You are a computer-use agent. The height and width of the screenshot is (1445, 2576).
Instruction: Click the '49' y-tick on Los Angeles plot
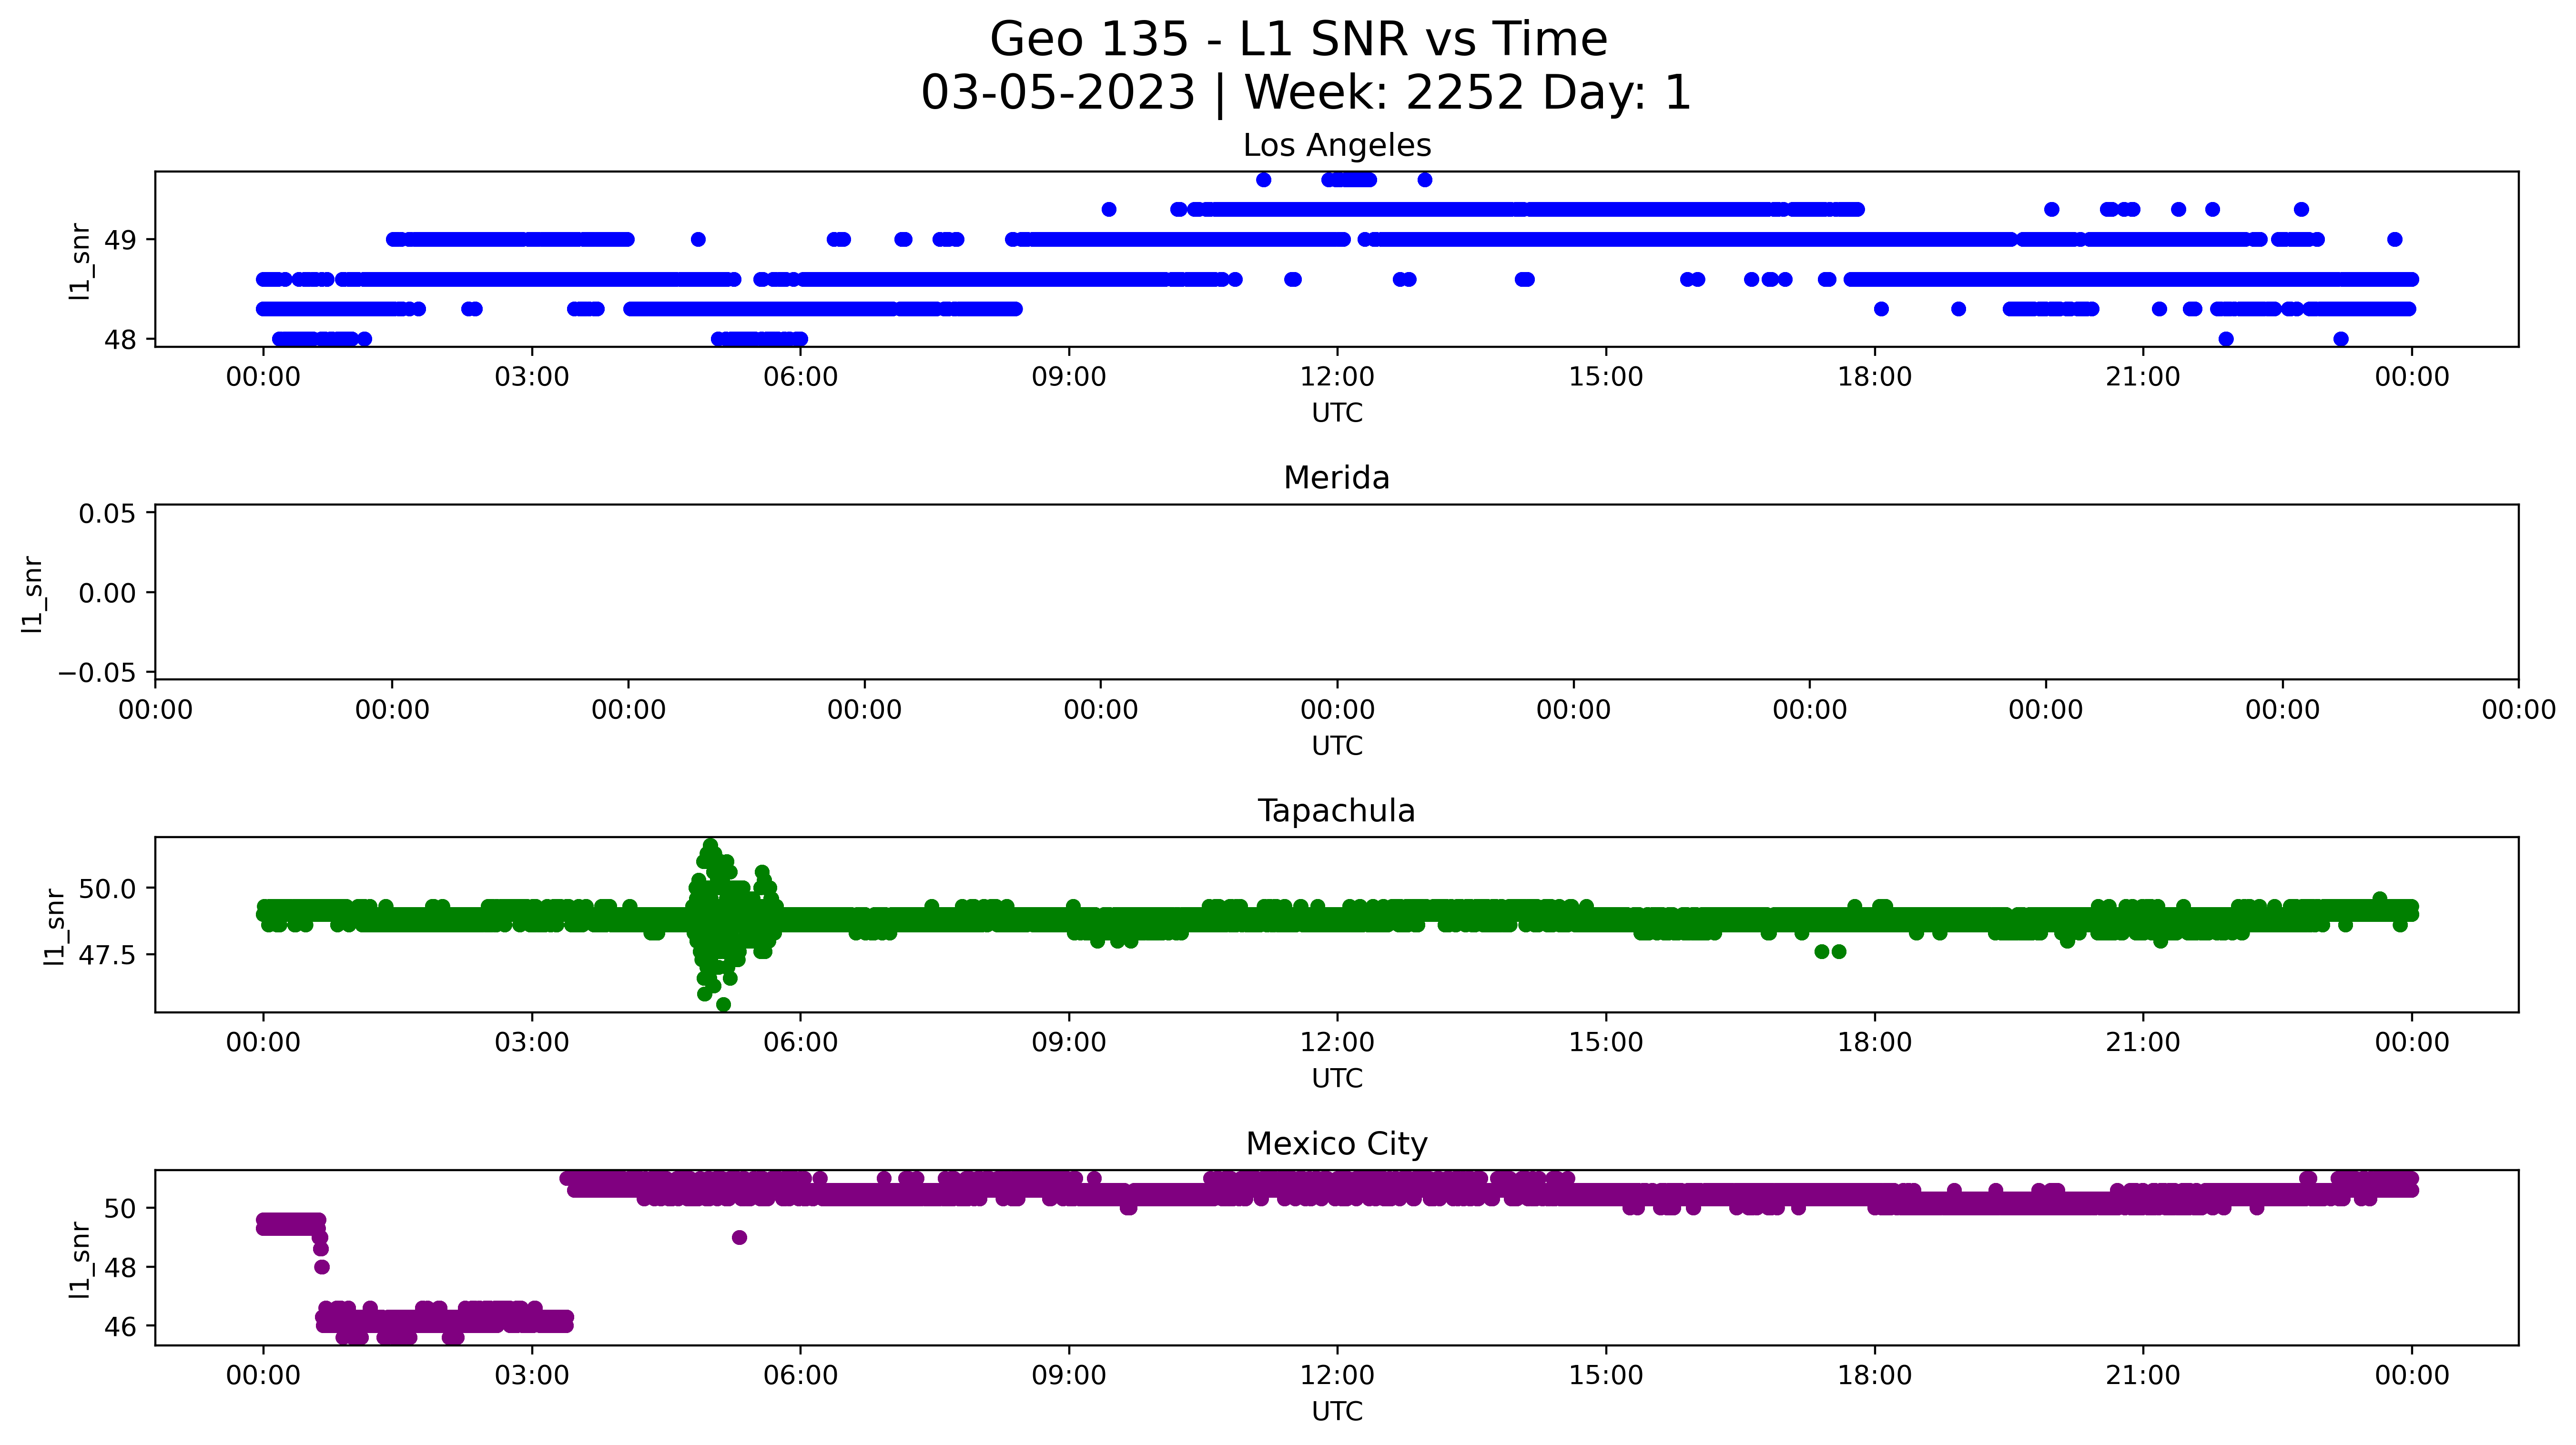120,240
